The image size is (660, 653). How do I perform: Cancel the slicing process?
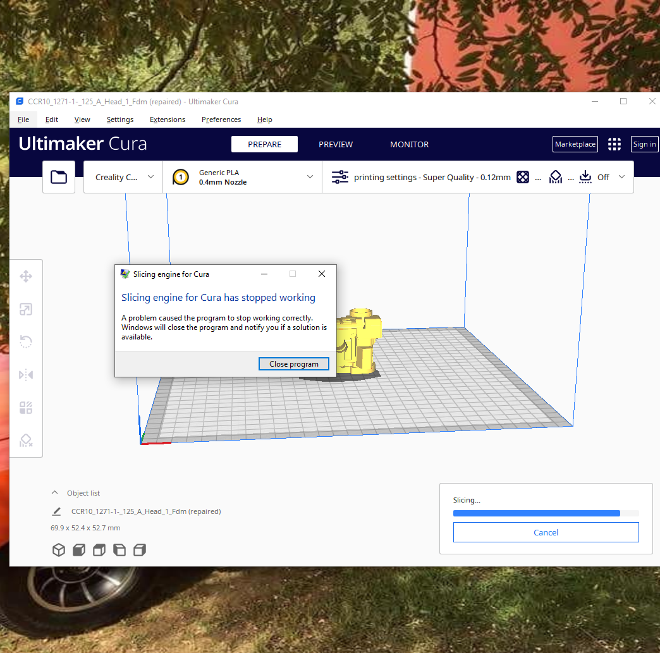click(x=546, y=533)
